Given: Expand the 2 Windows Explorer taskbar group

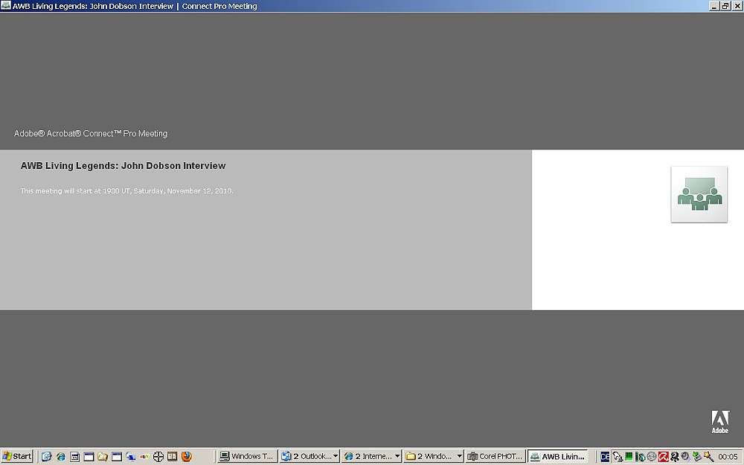Looking at the screenshot, I should [x=433, y=457].
